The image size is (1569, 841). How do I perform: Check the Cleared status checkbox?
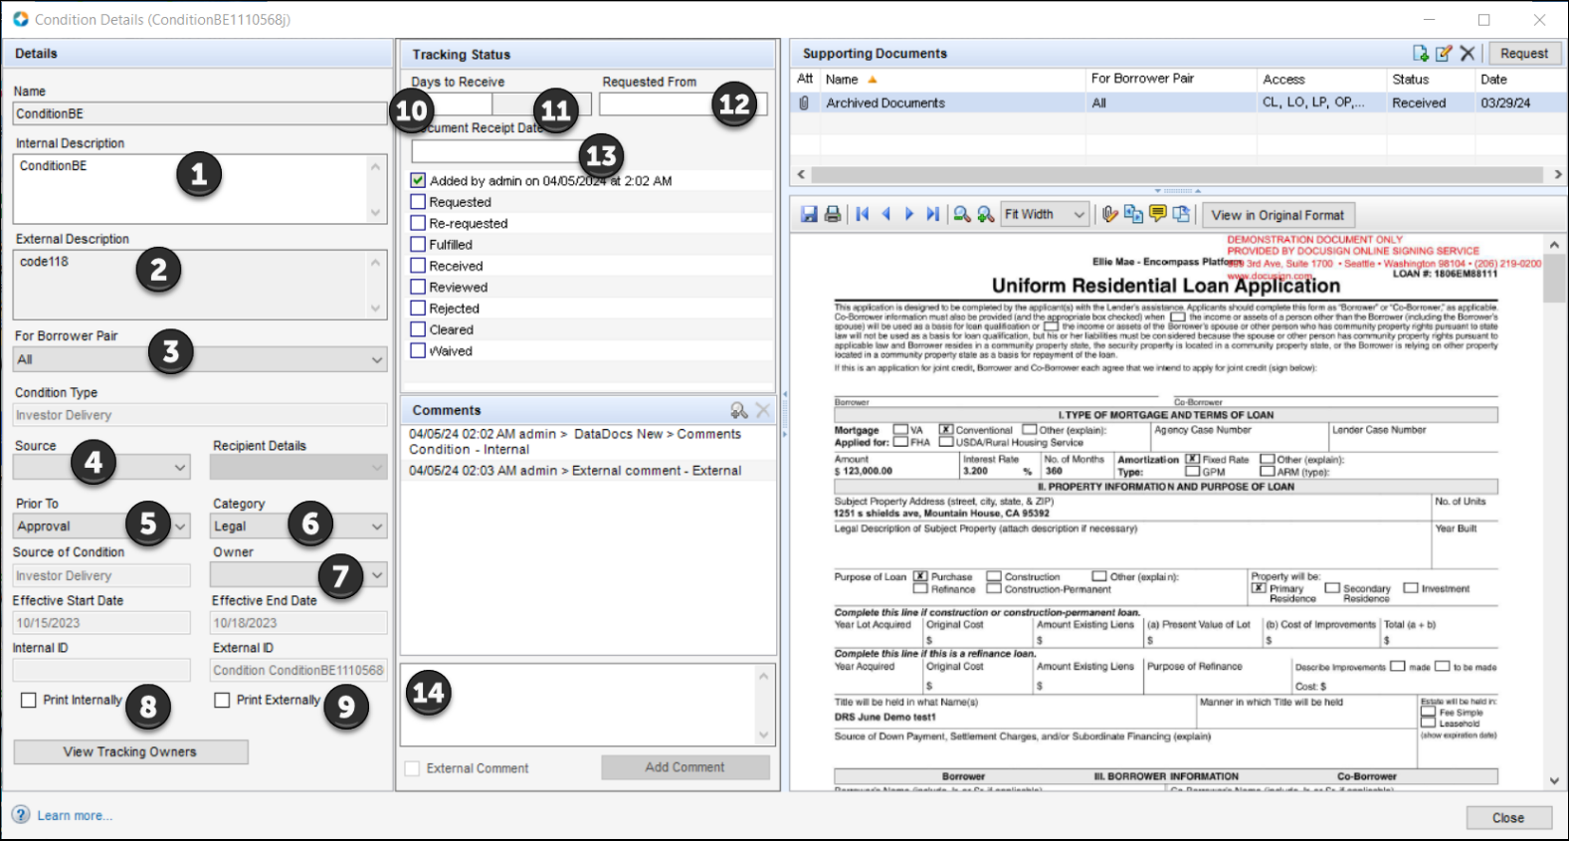tap(418, 329)
